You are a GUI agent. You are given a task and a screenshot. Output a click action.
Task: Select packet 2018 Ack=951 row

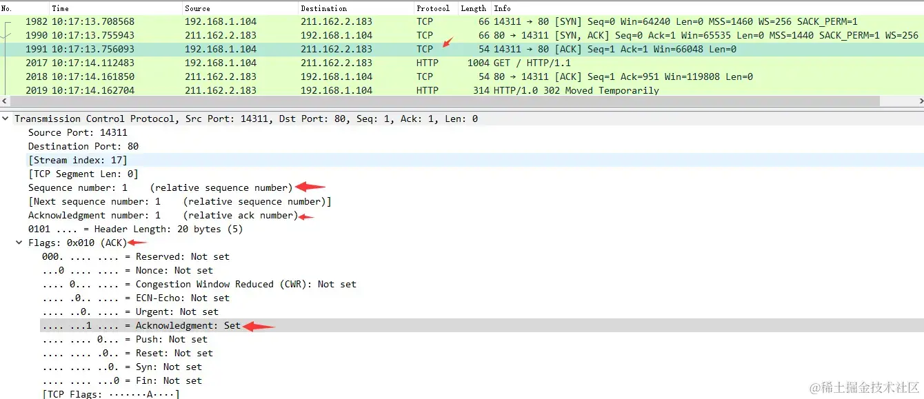[x=462, y=76]
